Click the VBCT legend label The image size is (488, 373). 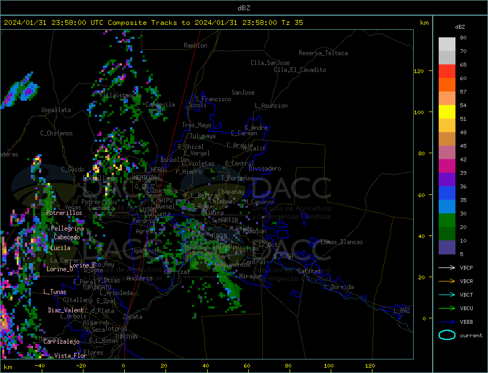tap(466, 295)
